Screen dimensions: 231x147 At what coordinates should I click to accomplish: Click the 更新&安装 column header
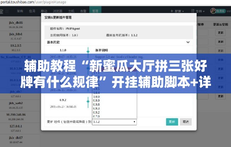pyautogui.click(x=221, y=24)
